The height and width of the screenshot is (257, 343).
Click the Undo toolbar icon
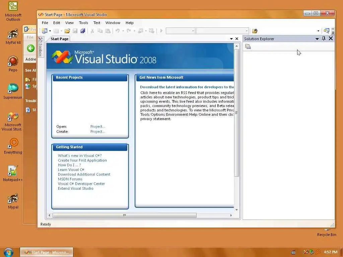point(118,31)
